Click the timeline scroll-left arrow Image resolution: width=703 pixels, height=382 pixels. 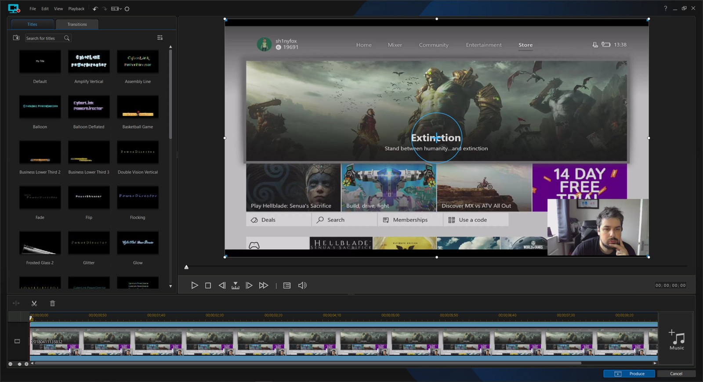click(x=32, y=364)
